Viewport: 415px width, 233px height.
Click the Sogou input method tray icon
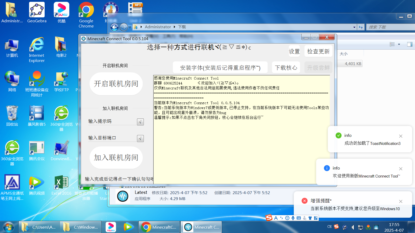336,227
